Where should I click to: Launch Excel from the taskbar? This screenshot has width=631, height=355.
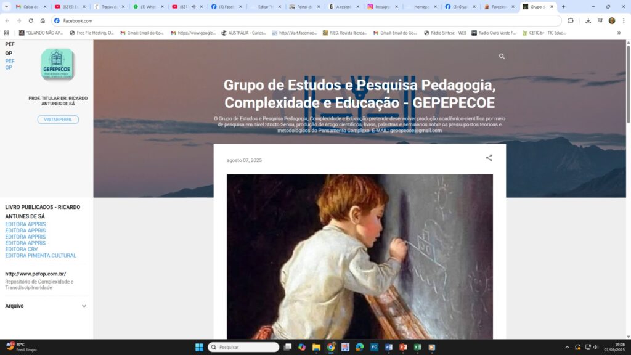pyautogui.click(x=416, y=347)
